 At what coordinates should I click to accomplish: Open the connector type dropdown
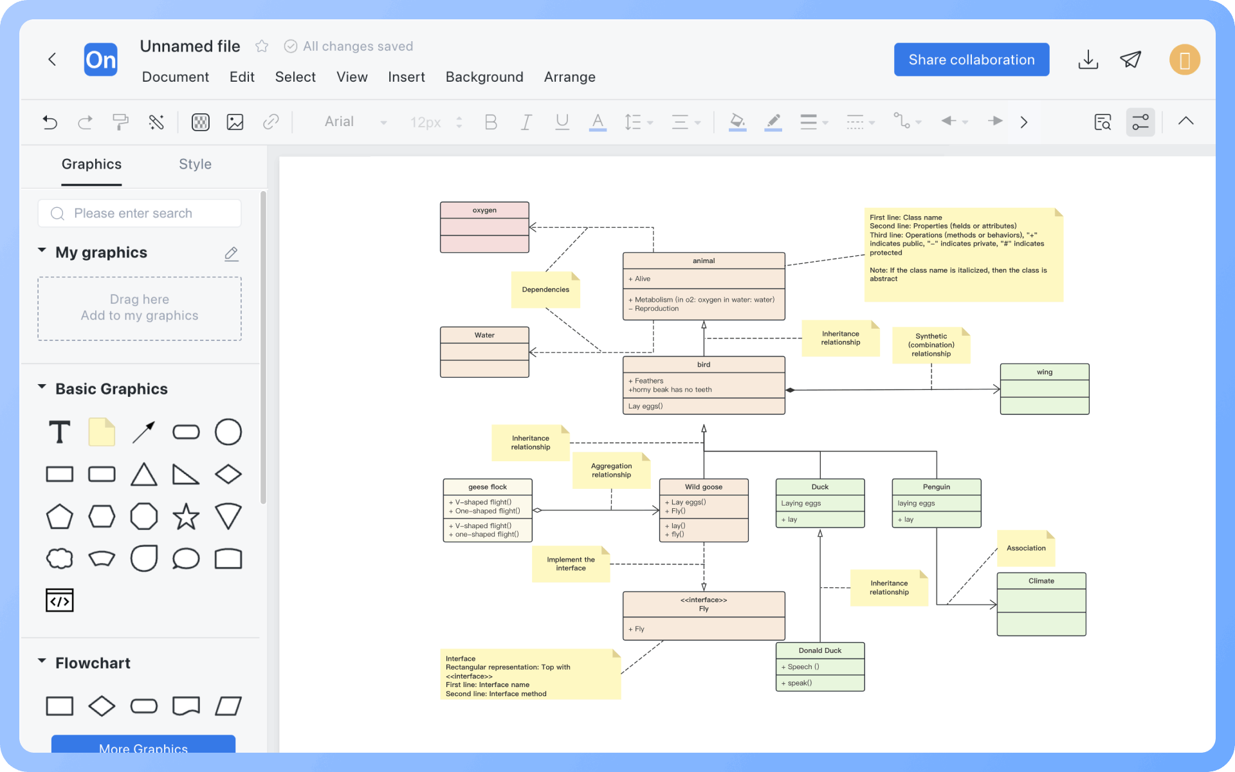coord(907,122)
